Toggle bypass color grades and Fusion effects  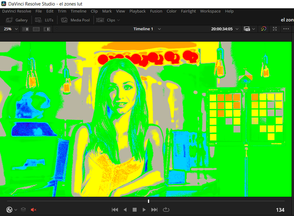tap(264, 29)
